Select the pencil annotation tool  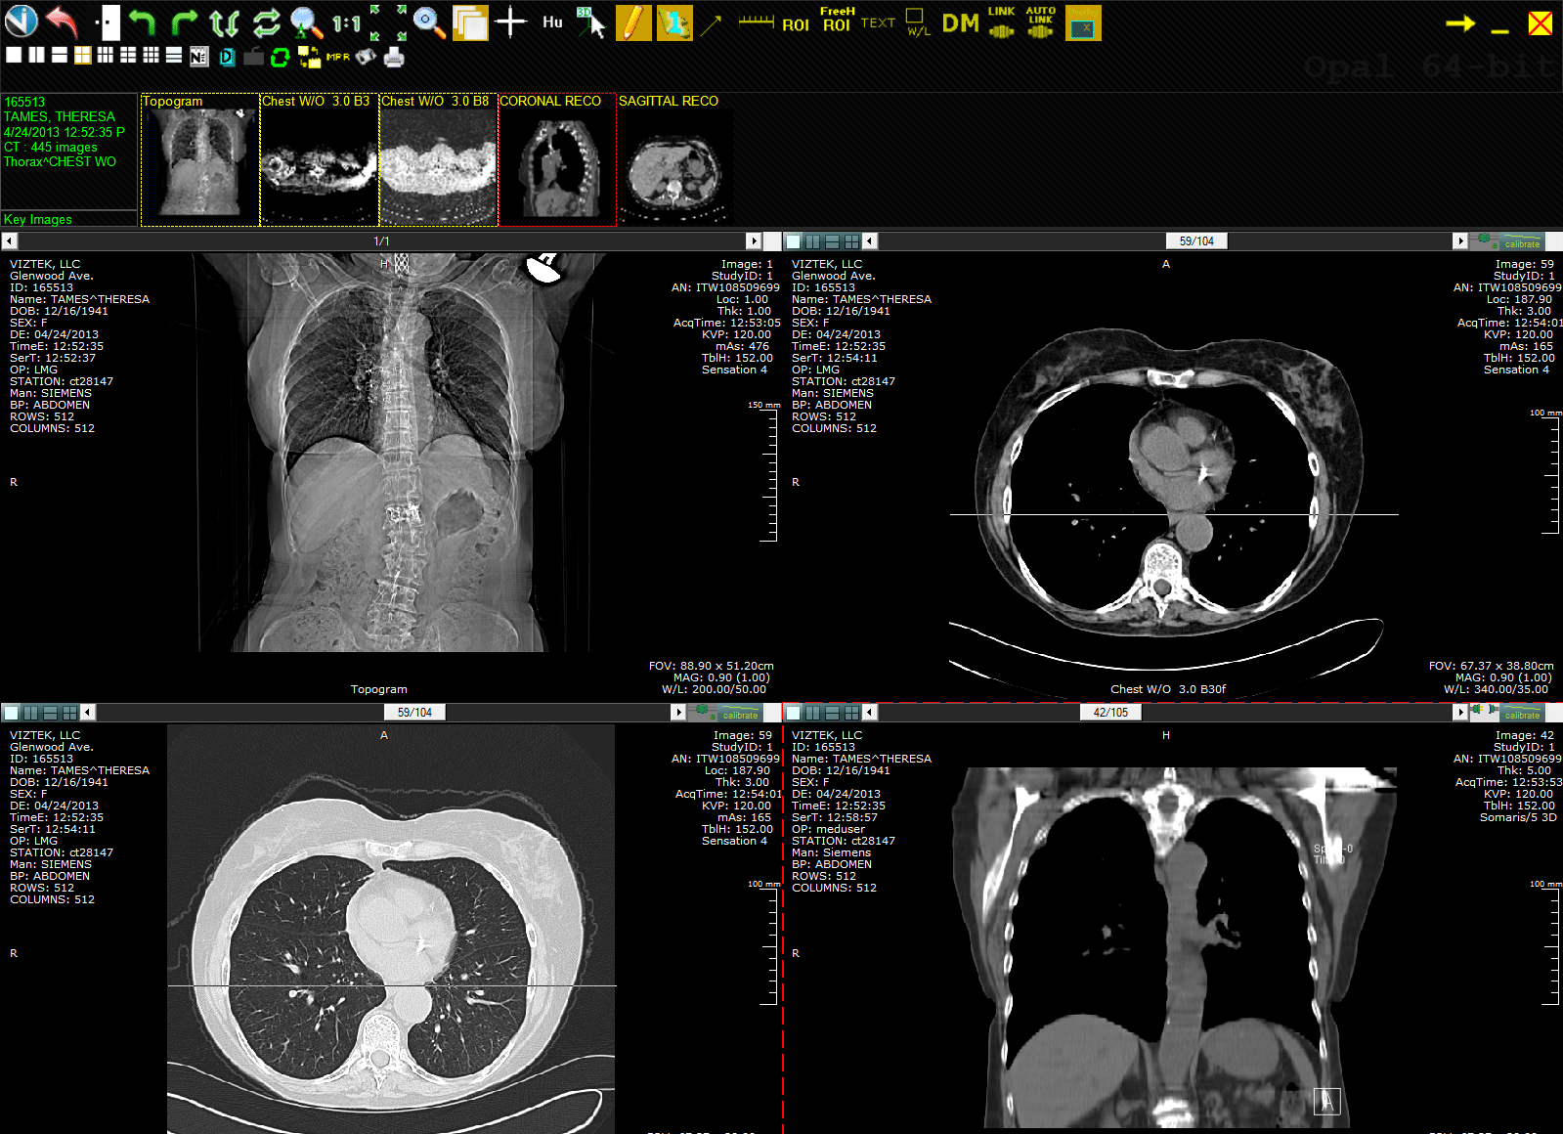tap(633, 22)
